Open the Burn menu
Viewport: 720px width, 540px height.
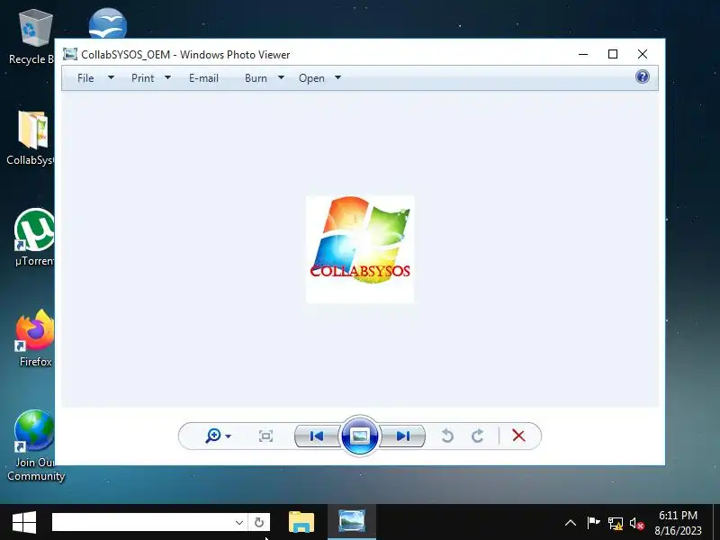(x=256, y=78)
